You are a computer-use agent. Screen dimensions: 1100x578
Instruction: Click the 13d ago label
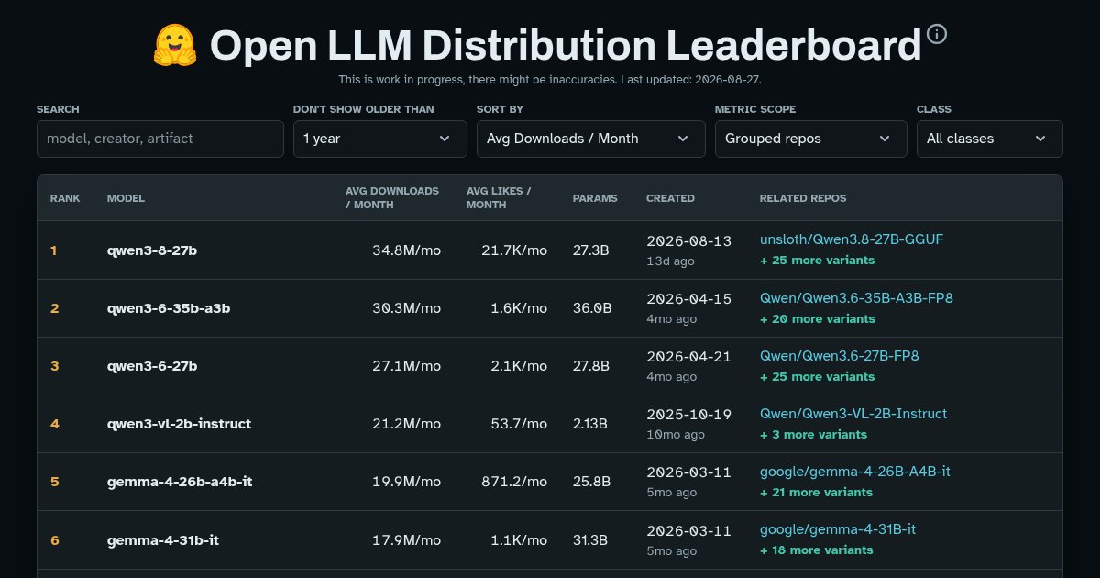[x=670, y=261]
